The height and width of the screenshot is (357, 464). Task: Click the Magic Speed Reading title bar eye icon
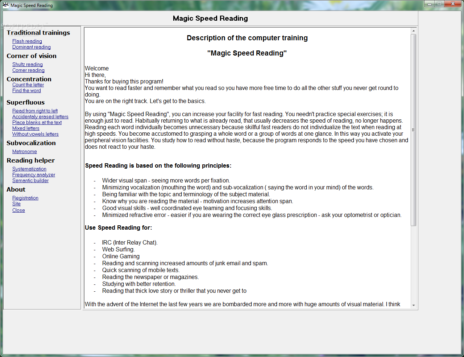pos(6,5)
